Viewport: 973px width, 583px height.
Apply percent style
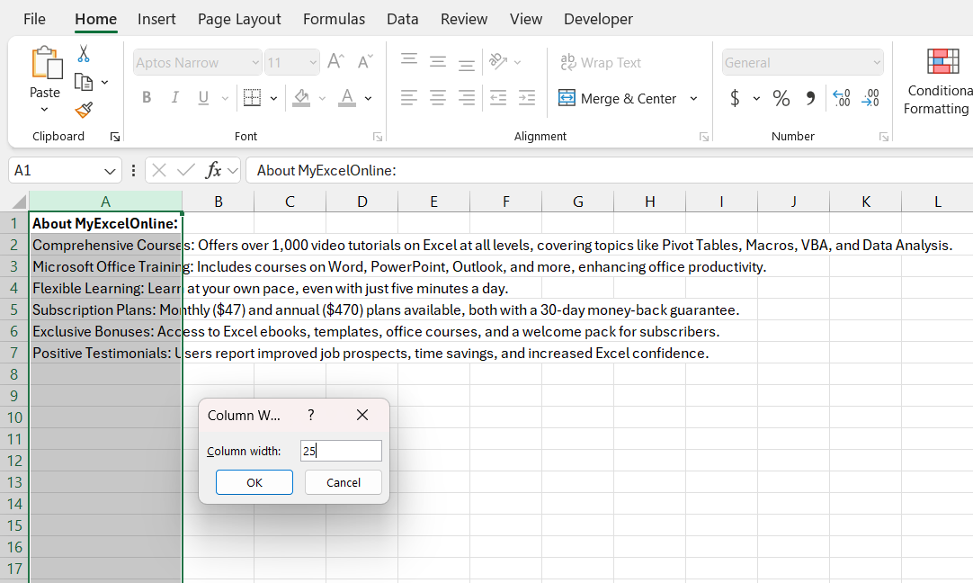[781, 98]
